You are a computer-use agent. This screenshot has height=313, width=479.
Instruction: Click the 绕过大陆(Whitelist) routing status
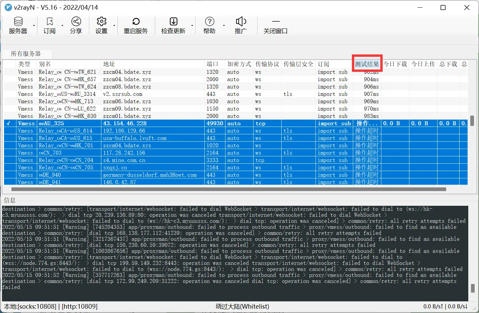[243, 306]
